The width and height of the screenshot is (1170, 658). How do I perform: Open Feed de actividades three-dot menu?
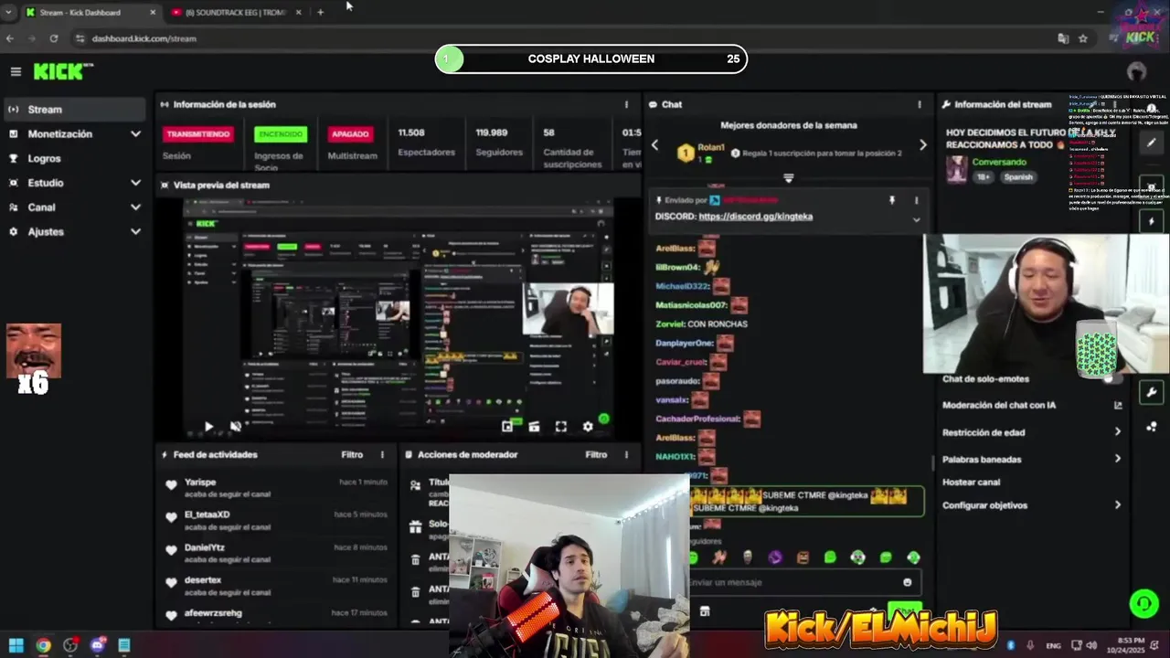point(382,454)
